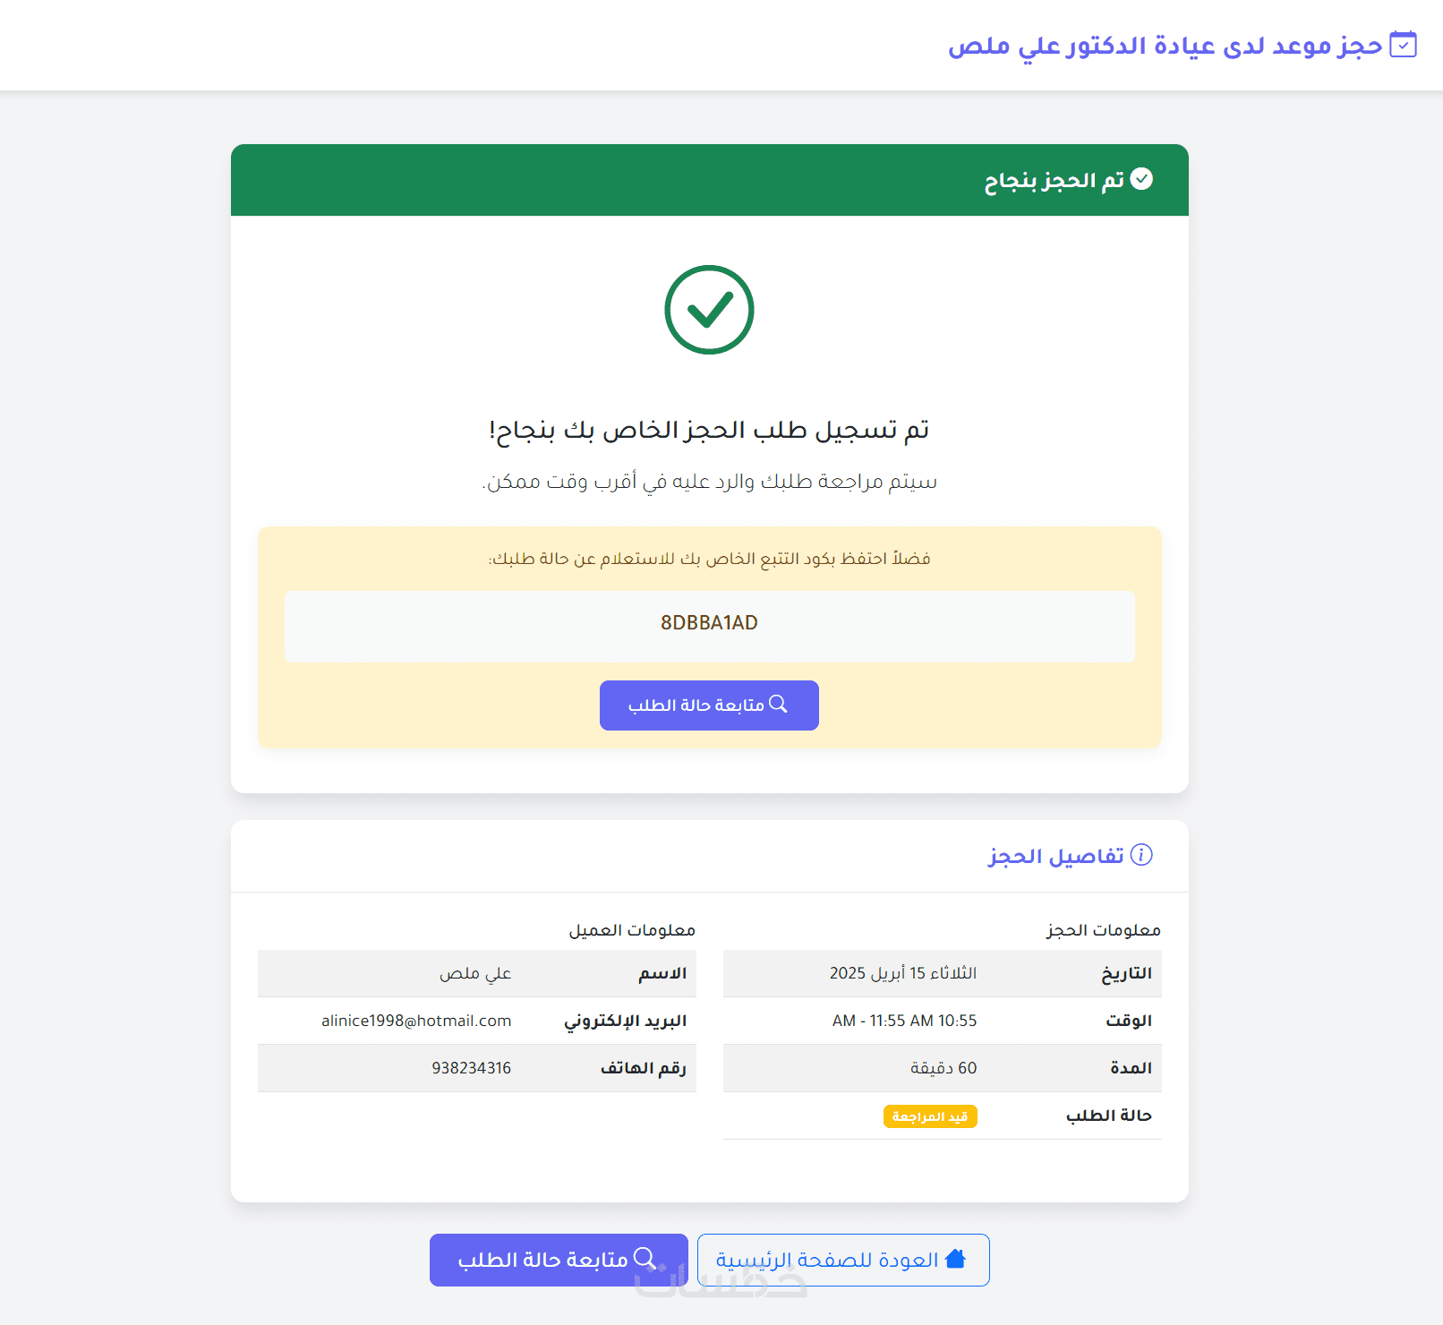1443x1325 pixels.
Task: Click magnifier icon in bottom tracking button
Action: pos(645,1259)
